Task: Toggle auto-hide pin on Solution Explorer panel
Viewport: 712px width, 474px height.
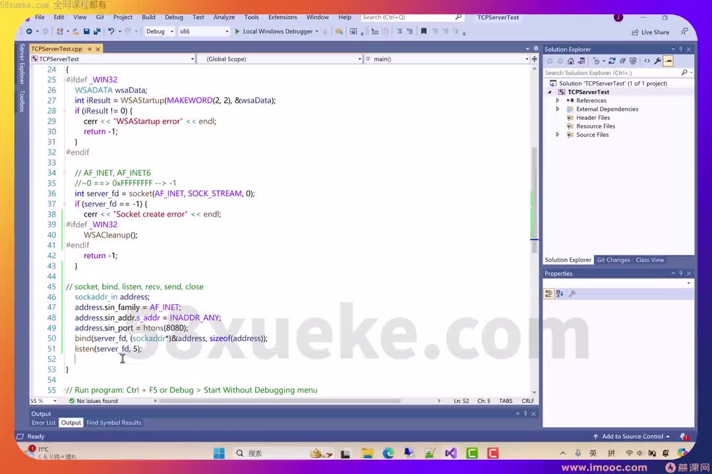Action: pos(680,49)
